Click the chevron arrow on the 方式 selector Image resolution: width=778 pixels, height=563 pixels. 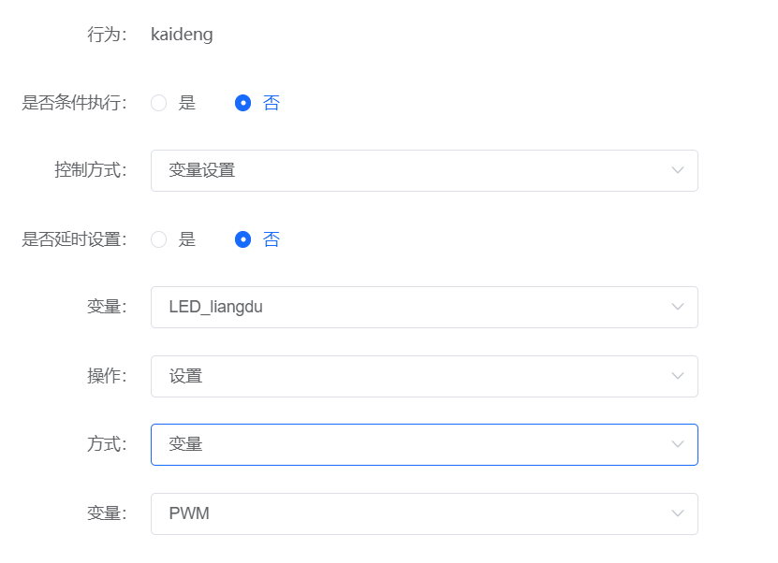coord(677,444)
